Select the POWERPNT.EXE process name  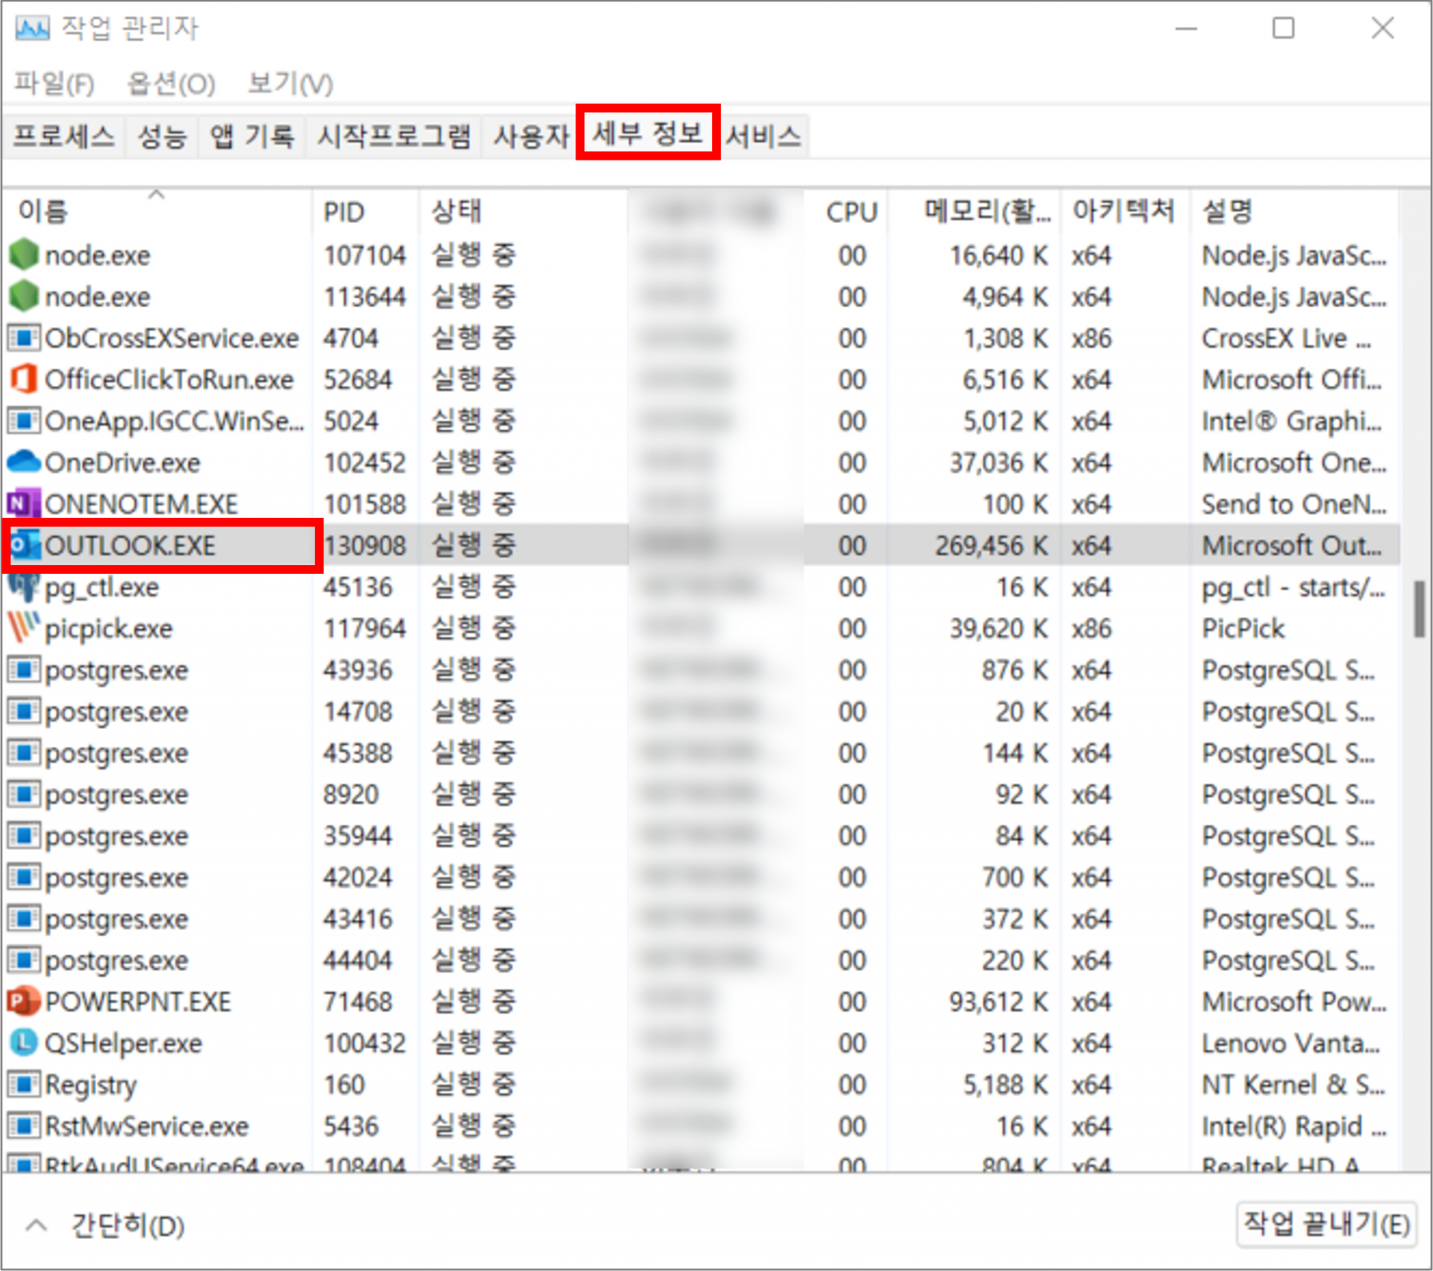pyautogui.click(x=138, y=1002)
